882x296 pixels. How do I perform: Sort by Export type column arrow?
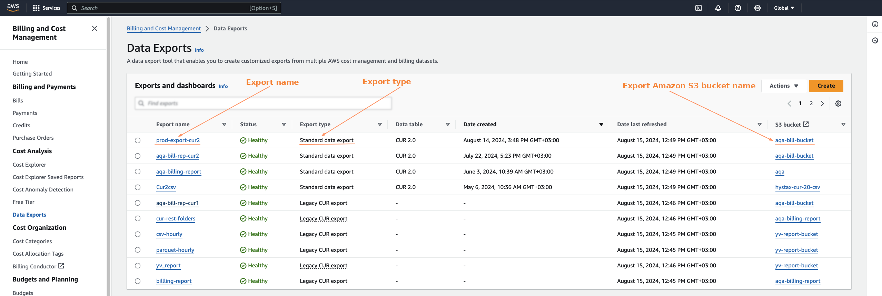coord(380,125)
